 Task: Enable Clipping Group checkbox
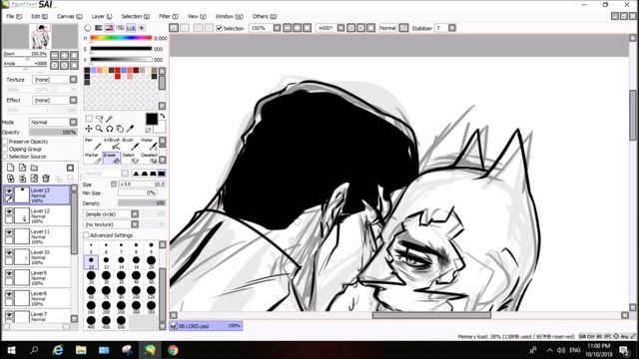5,149
